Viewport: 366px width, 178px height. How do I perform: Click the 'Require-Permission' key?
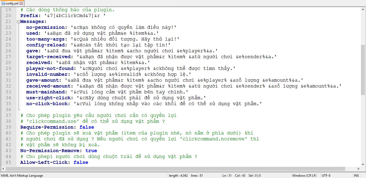47,127
